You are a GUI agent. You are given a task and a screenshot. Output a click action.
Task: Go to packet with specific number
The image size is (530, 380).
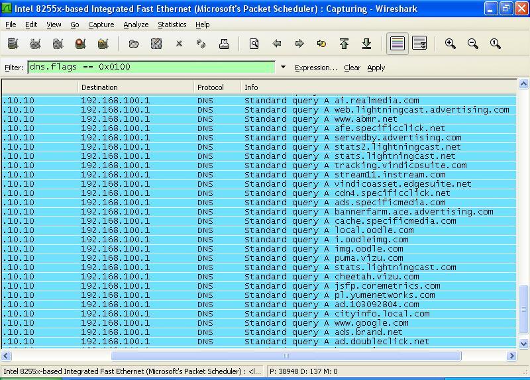click(321, 44)
